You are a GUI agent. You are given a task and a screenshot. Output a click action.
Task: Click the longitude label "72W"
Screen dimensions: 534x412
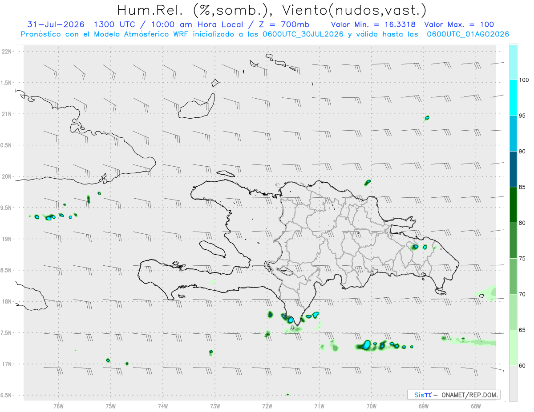pos(267,406)
